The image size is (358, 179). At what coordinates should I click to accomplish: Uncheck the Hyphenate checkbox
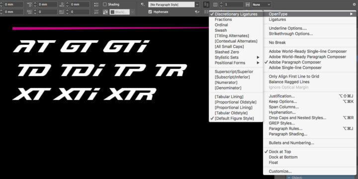150,12
